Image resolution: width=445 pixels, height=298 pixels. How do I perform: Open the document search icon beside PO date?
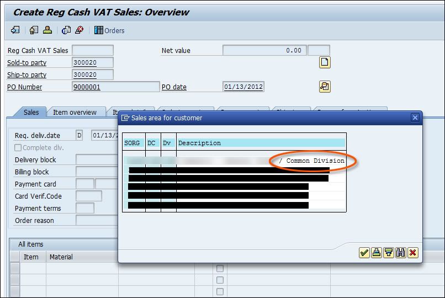(325, 87)
